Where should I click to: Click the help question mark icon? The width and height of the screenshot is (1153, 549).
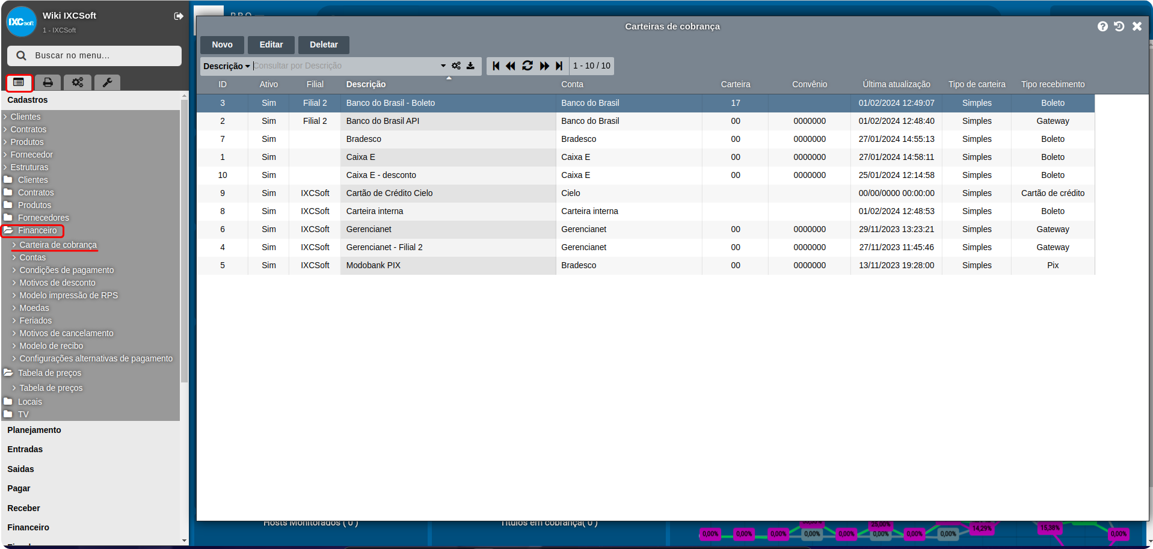(x=1102, y=26)
